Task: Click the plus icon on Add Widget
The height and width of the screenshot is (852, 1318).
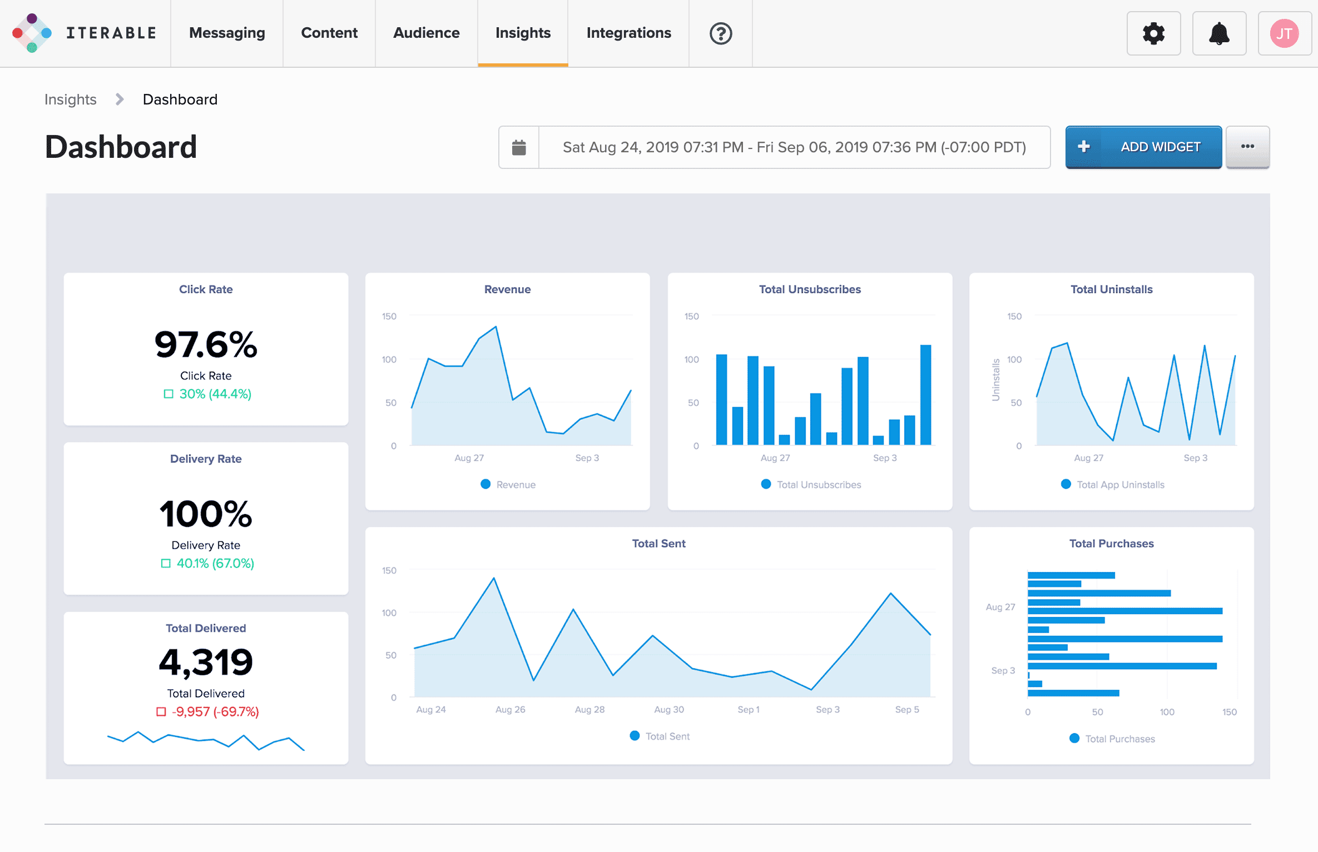Action: 1083,147
